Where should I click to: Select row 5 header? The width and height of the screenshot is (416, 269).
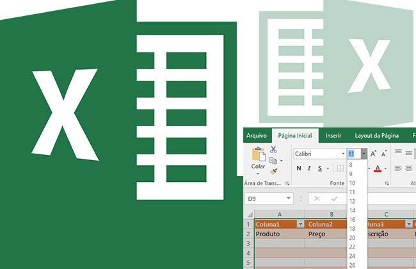click(248, 263)
